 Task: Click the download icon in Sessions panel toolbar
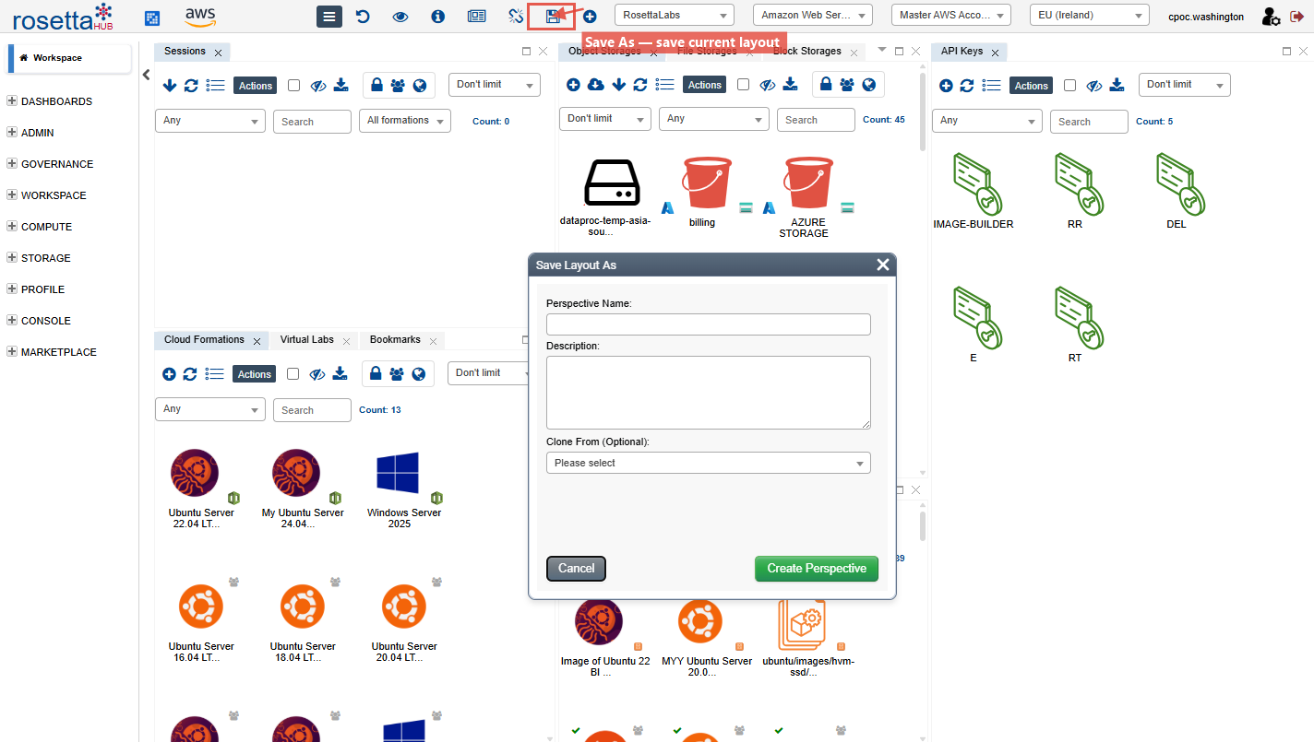coord(340,85)
